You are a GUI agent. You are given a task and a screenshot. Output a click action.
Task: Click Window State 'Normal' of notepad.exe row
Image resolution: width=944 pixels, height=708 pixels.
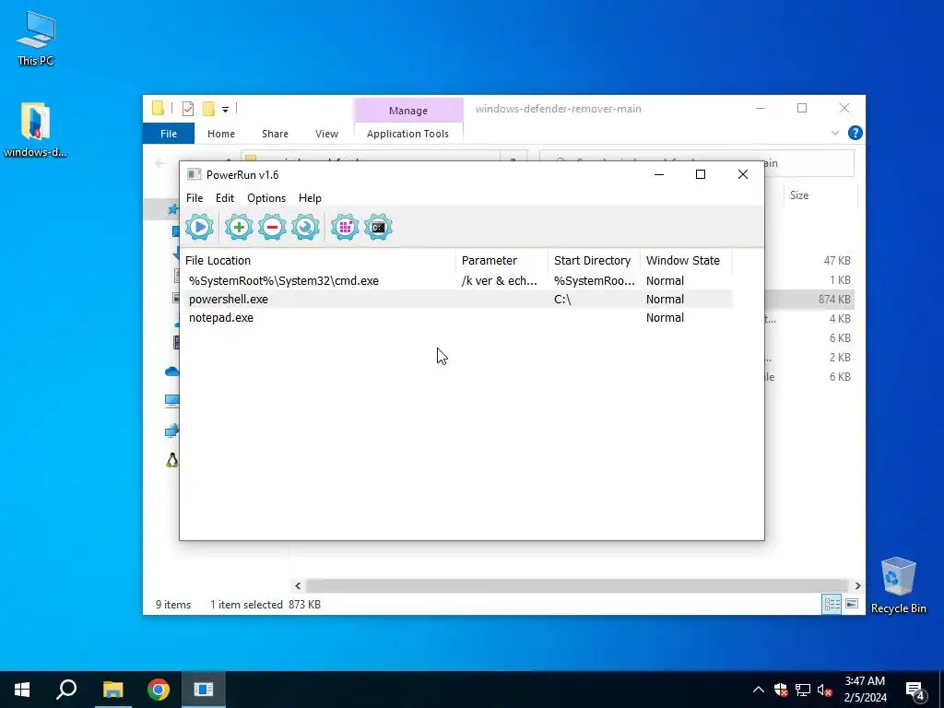click(x=665, y=318)
